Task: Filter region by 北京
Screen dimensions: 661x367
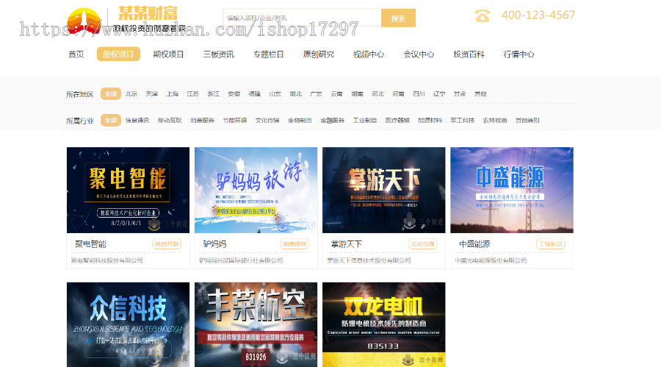Action: (x=131, y=93)
